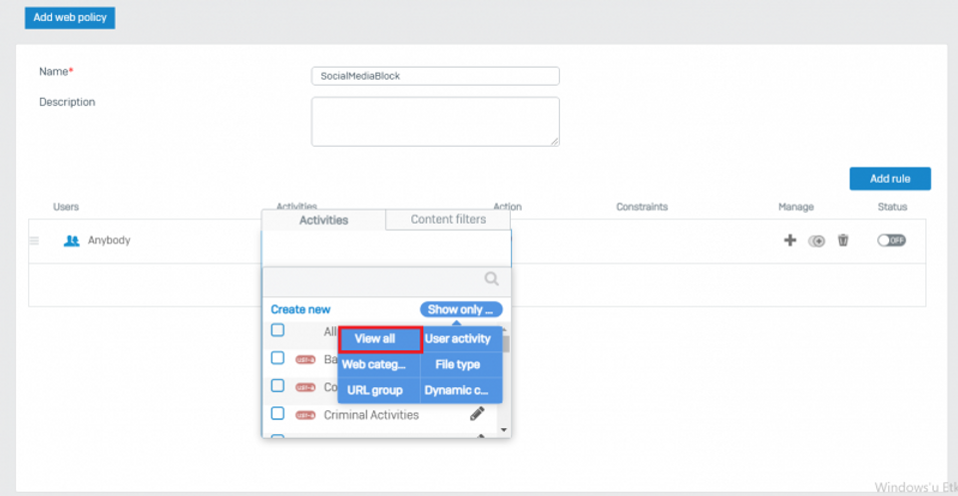Delete the rule with the trash icon
The image size is (958, 496).
point(843,241)
